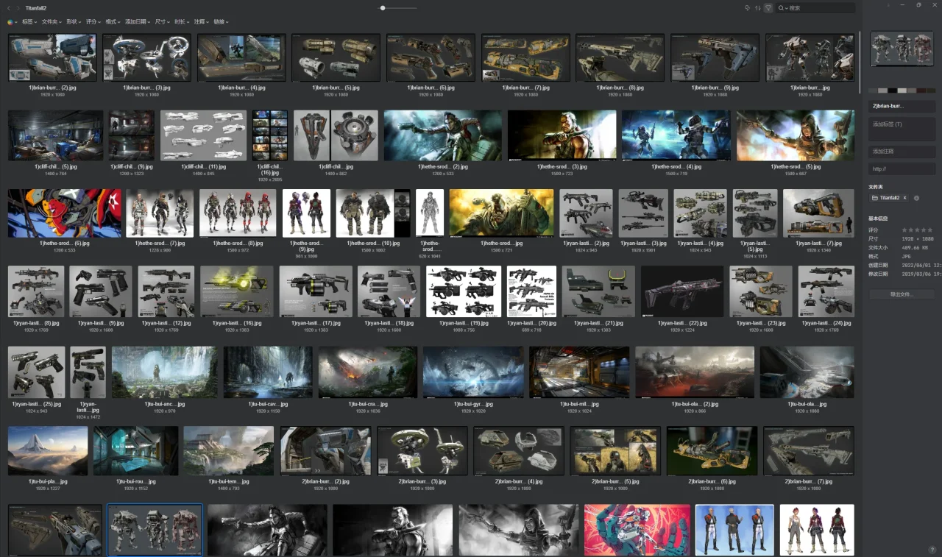Focus the 搜索 search field
The height and width of the screenshot is (557, 942).
(815, 8)
